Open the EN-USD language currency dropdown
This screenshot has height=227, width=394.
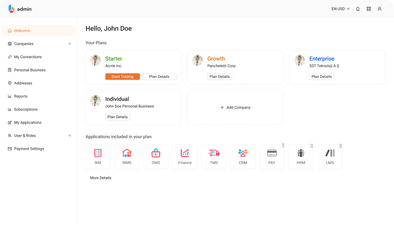(341, 9)
